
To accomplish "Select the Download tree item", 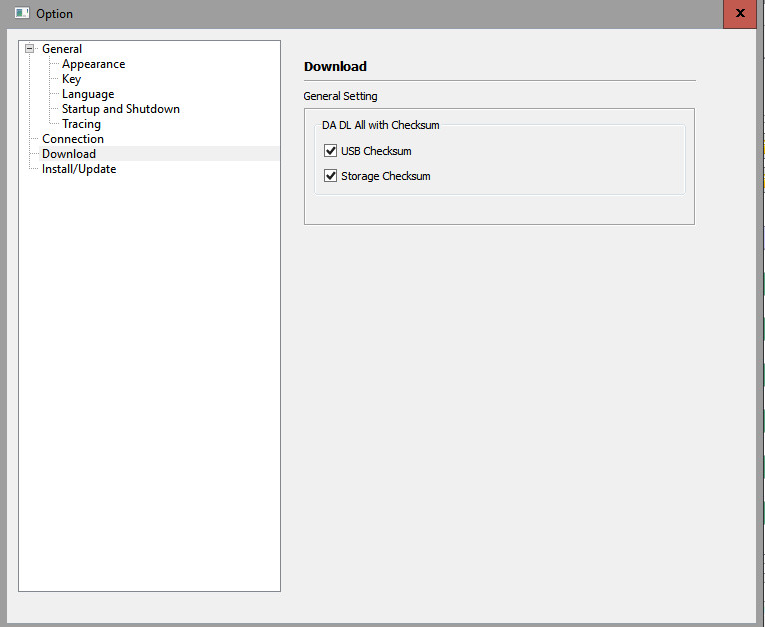I will coord(69,154).
